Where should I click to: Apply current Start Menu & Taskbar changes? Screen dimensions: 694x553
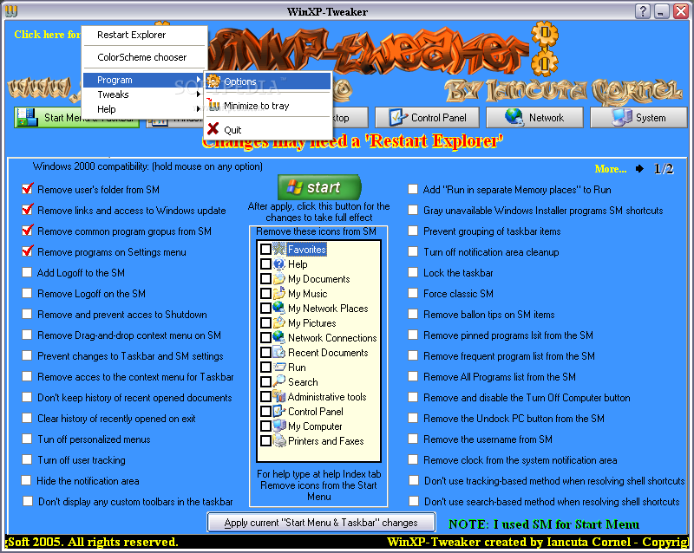tap(321, 523)
